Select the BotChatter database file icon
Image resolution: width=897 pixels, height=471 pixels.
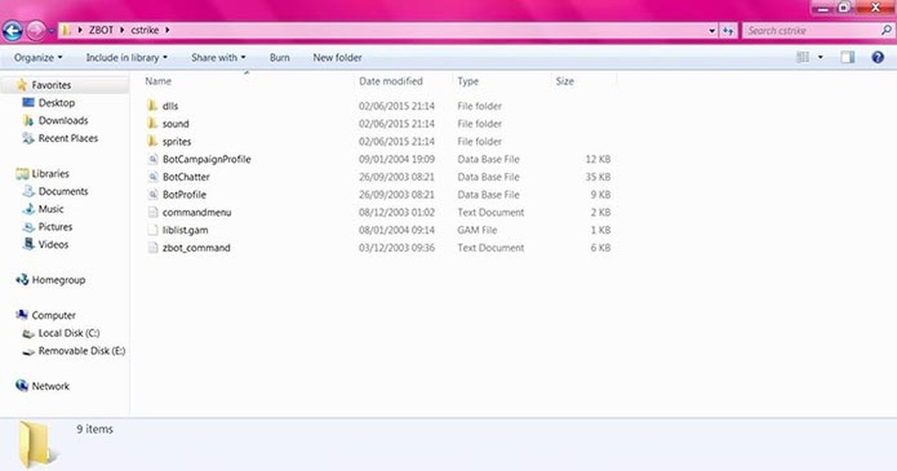[153, 178]
